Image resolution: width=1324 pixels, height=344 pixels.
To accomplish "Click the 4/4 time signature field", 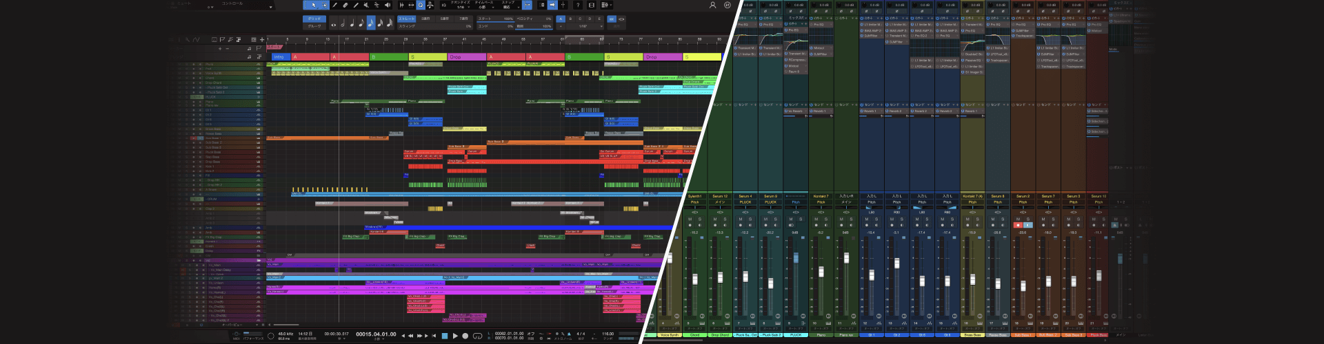I will pos(581,334).
